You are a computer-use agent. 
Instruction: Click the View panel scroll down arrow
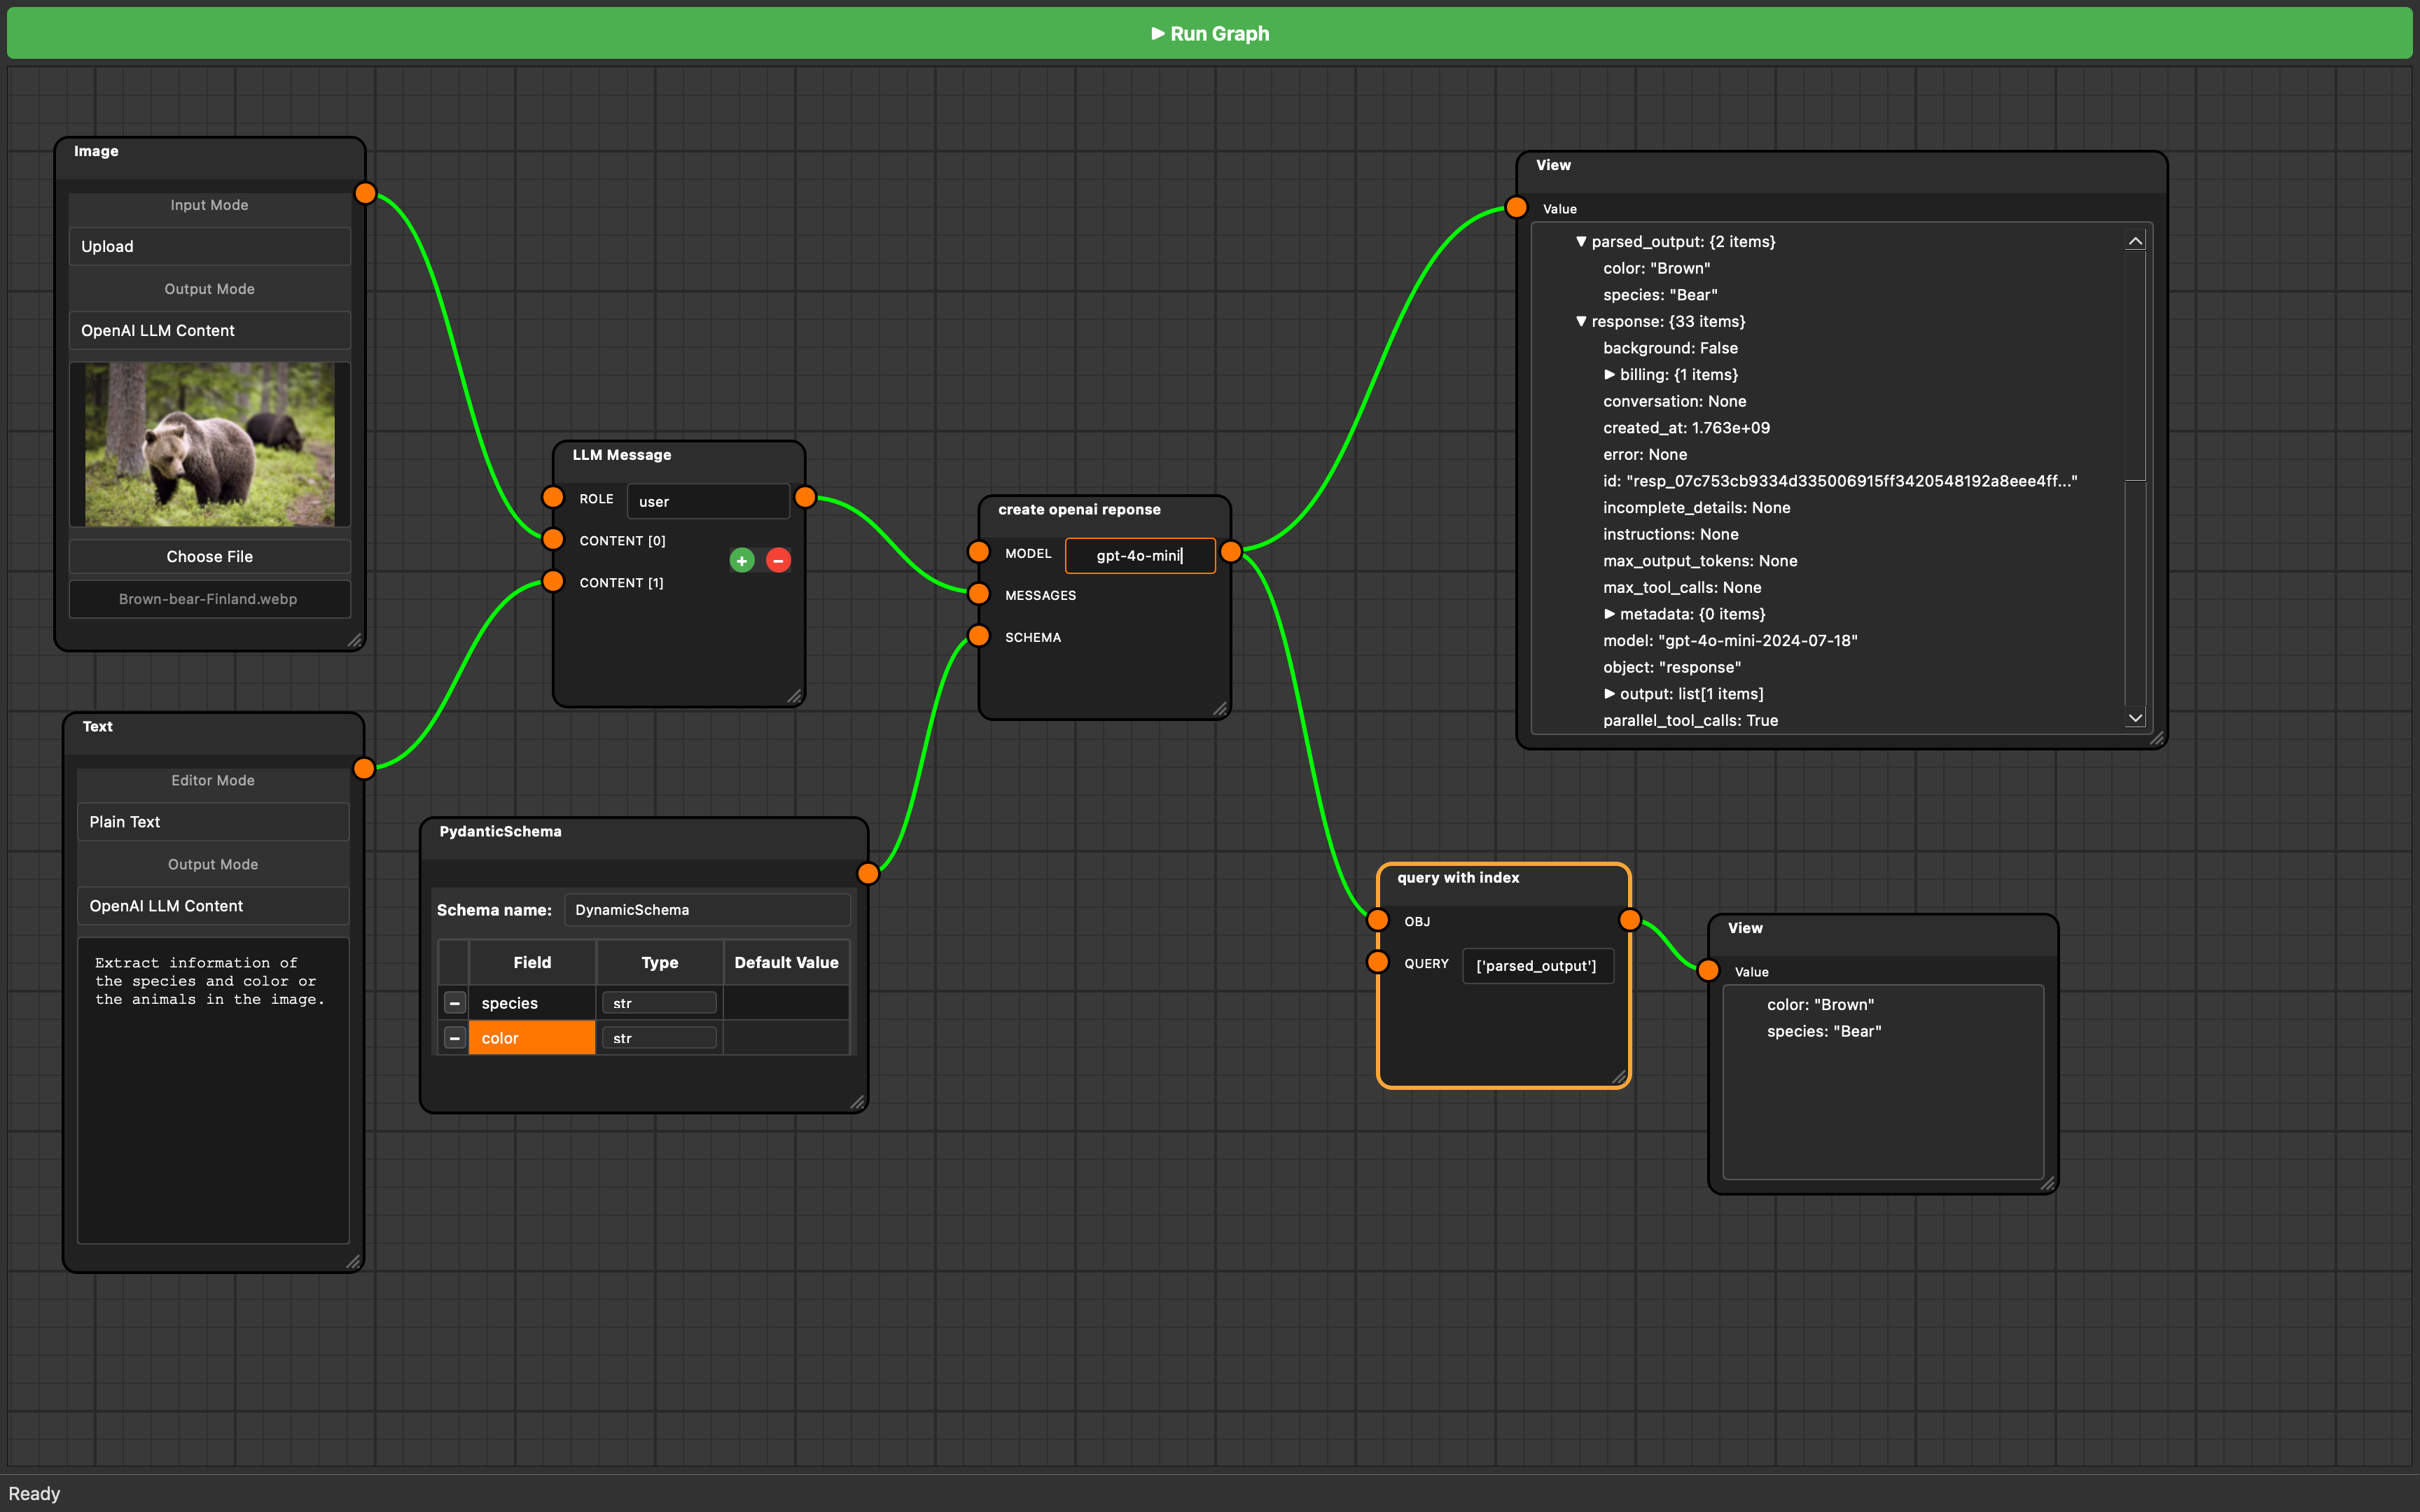coord(2135,718)
